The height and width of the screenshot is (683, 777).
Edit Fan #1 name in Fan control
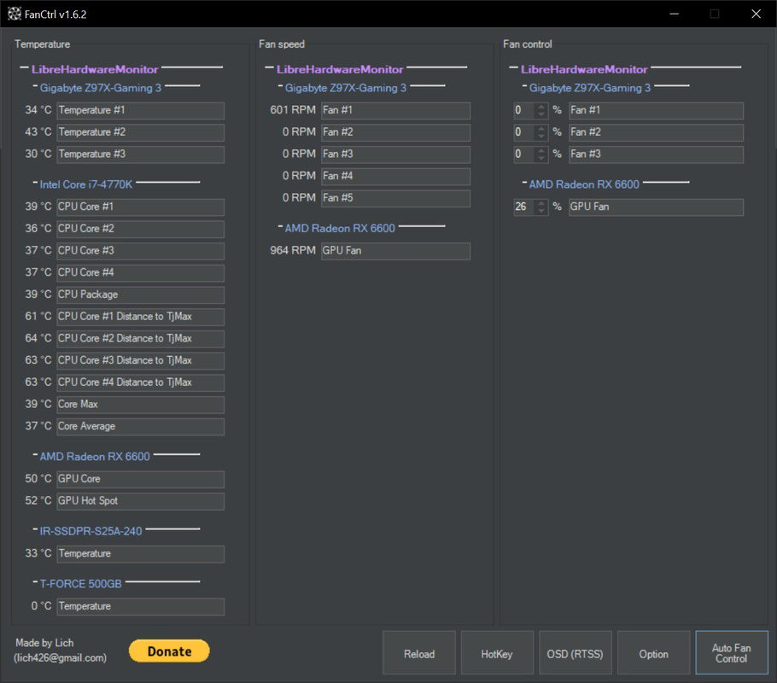(x=656, y=110)
